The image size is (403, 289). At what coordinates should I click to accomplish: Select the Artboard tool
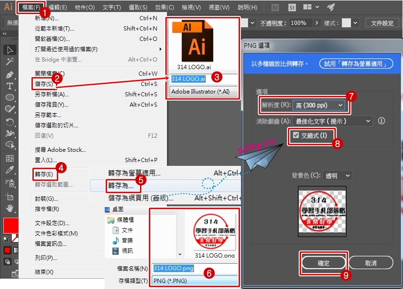click(x=10, y=197)
